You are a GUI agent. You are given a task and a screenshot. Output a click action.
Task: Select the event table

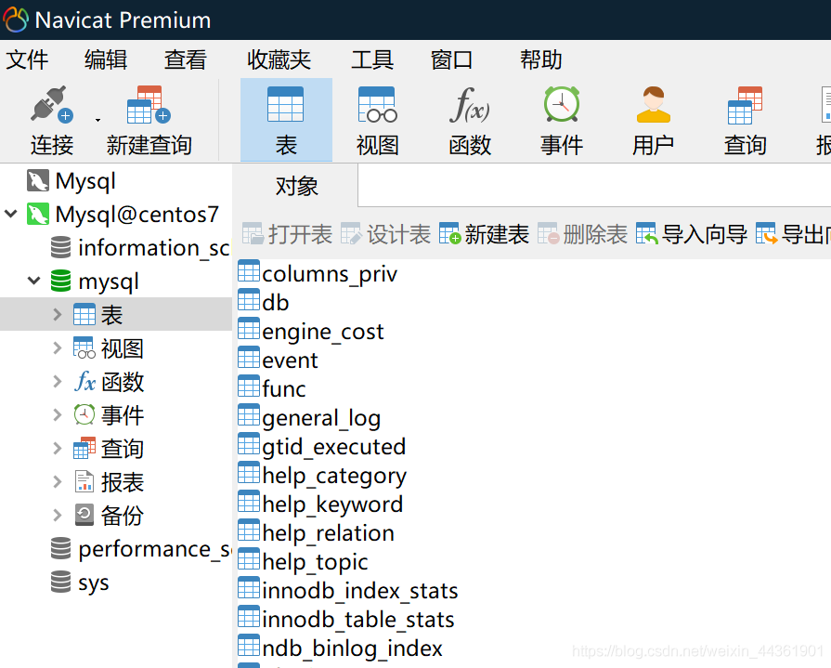pos(278,360)
